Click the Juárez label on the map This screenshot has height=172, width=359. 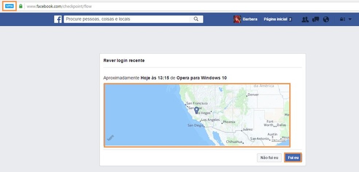coord(247,129)
